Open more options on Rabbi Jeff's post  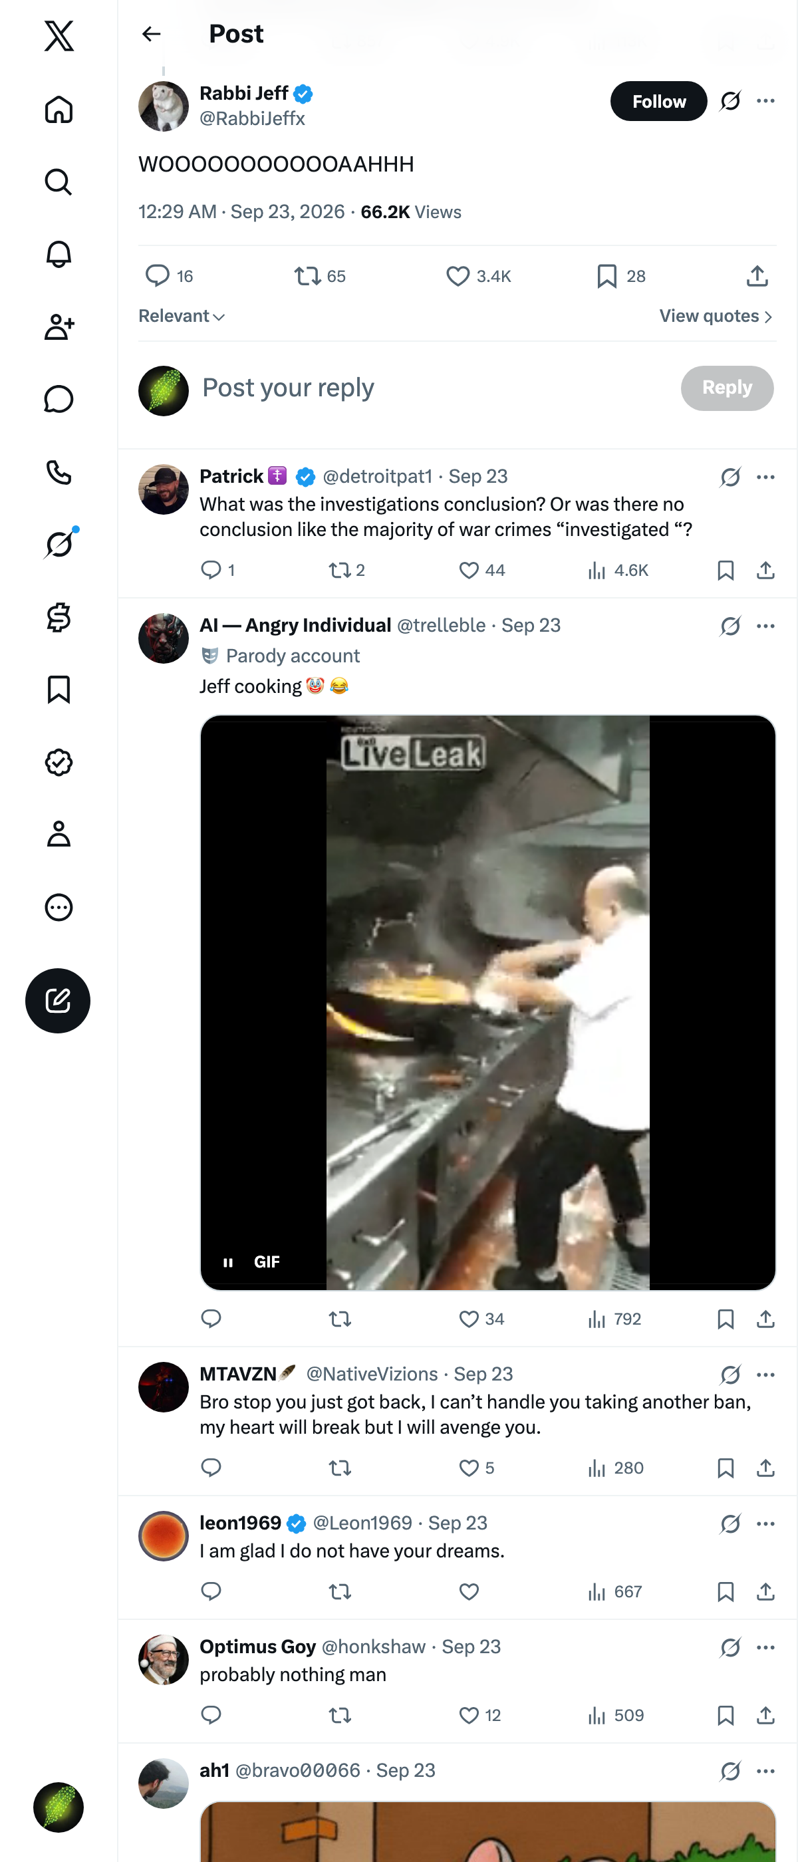765,101
